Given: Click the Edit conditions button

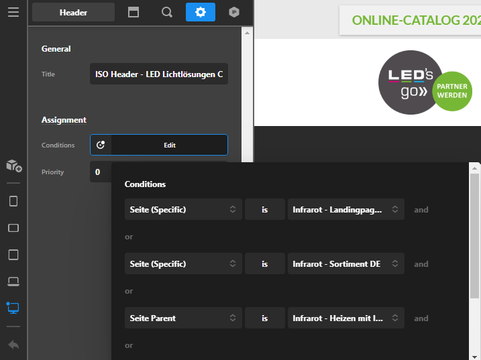Looking at the screenshot, I should [x=169, y=145].
